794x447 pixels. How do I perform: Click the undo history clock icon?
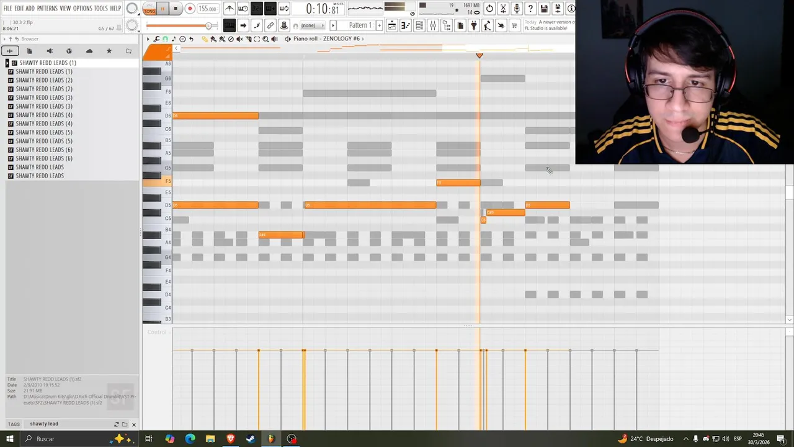(x=489, y=9)
